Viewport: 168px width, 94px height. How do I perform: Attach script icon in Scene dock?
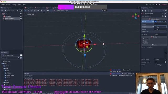tap(21, 11)
